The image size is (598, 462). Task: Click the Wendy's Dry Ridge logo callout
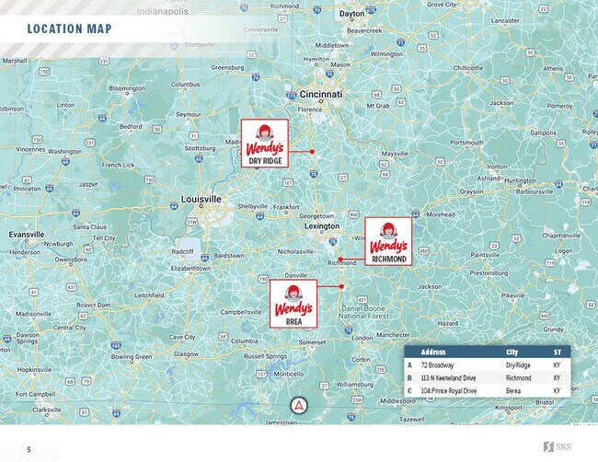point(264,144)
